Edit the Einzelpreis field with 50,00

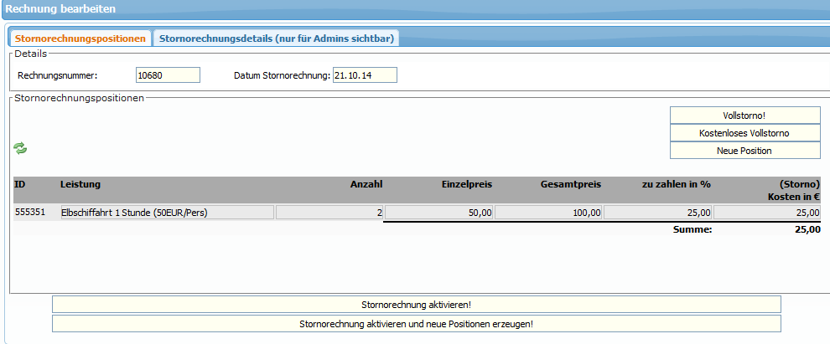click(438, 213)
